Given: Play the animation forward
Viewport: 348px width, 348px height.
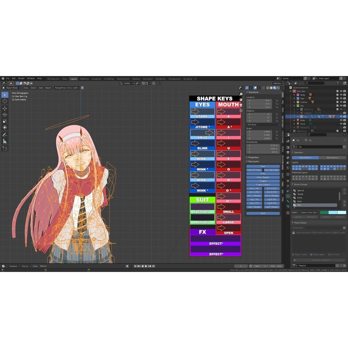Looking at the screenshot, I should (146, 266).
